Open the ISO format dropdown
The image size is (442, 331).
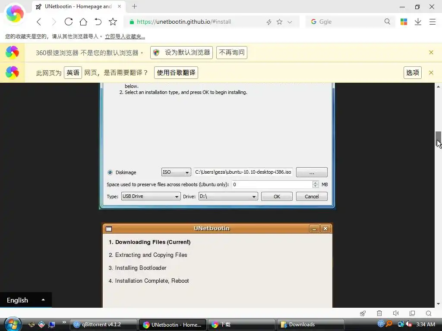coord(176,172)
